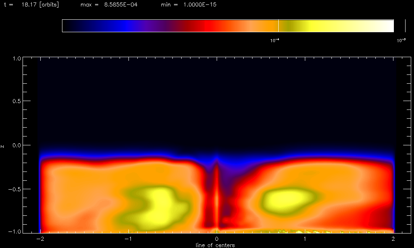Click the 0.5 tick label on the z axis
This screenshot has width=414, height=248.
point(16,101)
